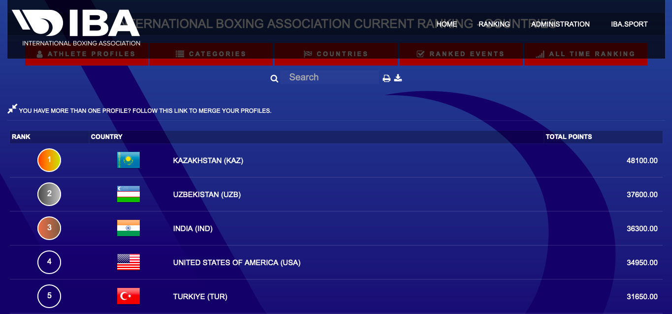
Task: Click the United States flag icon
Action: tap(128, 262)
